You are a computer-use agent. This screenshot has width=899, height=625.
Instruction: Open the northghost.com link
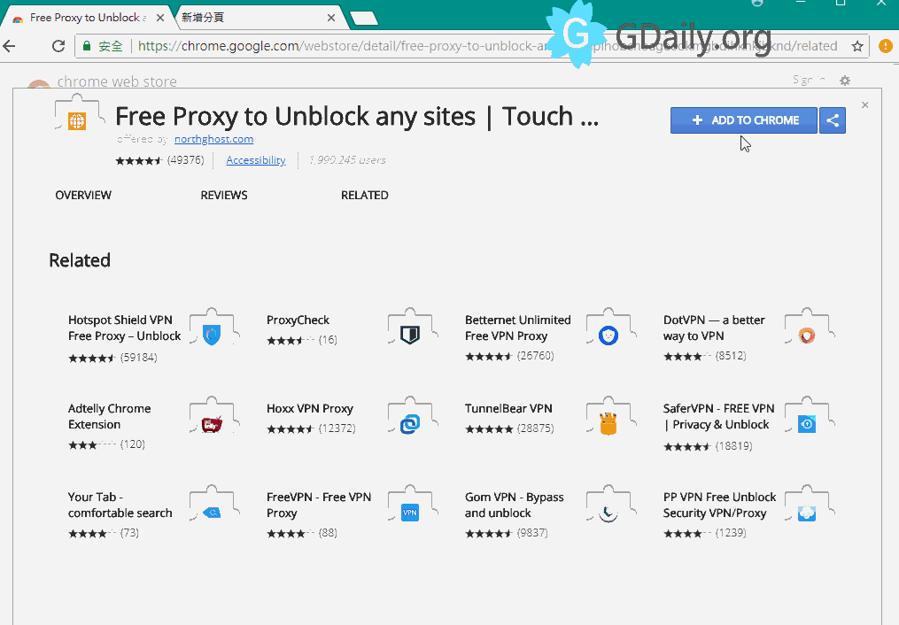tap(213, 139)
